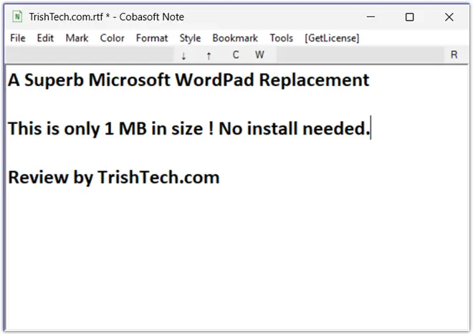473x334 pixels.
Task: Click the search input field left of arrows
Action: [x=90, y=55]
